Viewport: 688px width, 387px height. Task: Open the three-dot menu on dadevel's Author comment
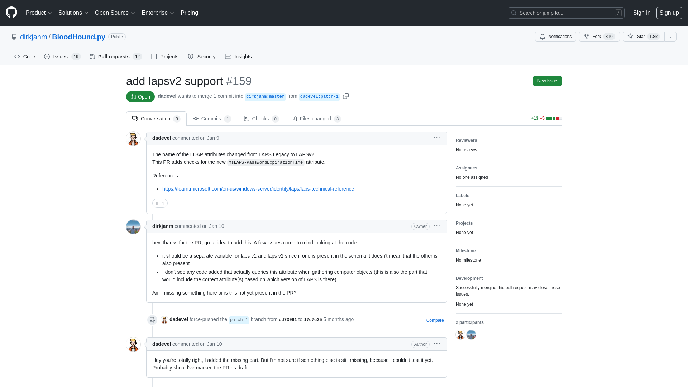pos(437,344)
